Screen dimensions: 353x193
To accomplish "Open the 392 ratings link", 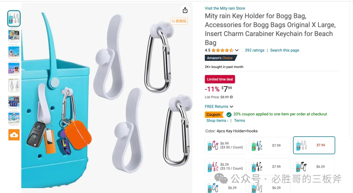I will click(254, 50).
